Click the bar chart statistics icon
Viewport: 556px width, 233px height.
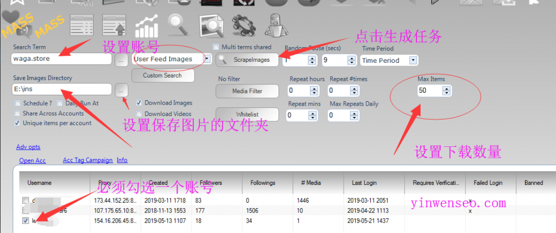tap(147, 25)
